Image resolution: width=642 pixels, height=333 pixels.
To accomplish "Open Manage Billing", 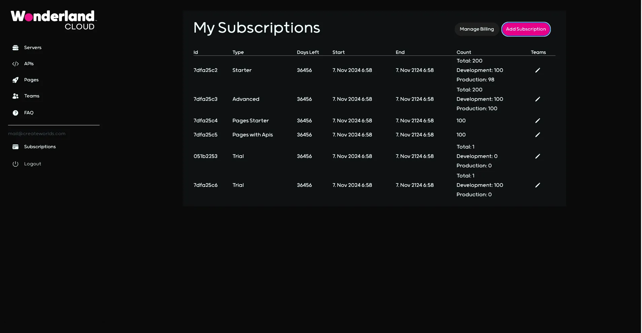I will (x=477, y=29).
